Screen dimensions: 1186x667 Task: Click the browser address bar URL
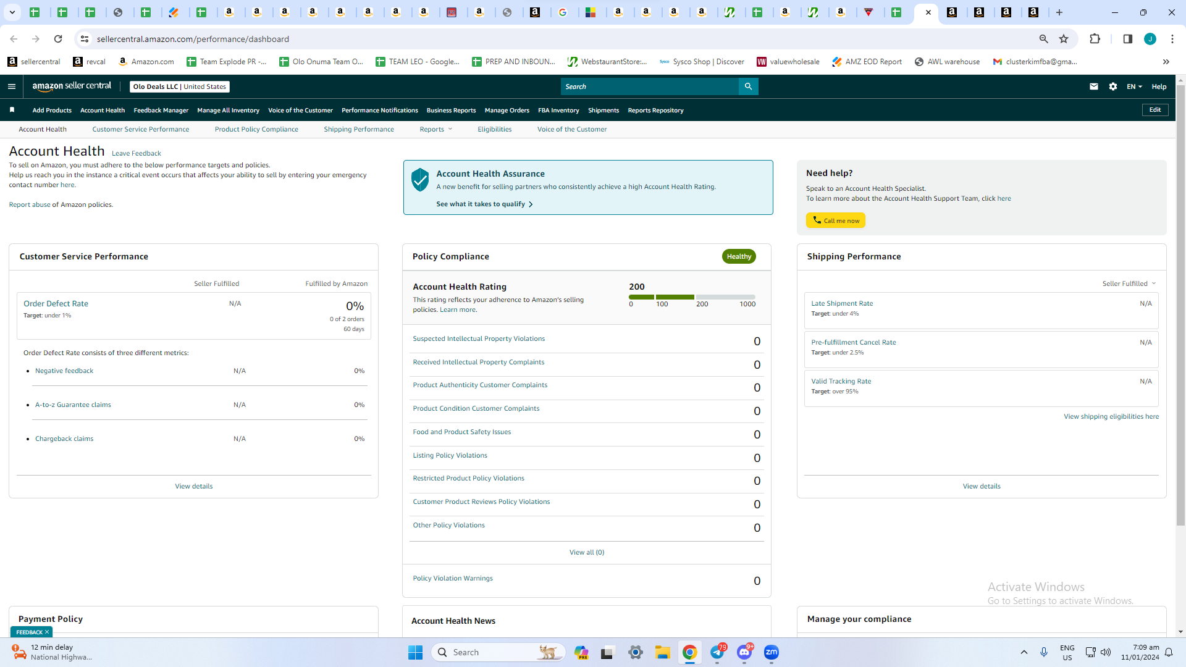193,39
